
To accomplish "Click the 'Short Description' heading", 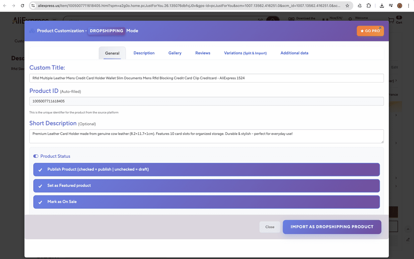I will pos(53,123).
